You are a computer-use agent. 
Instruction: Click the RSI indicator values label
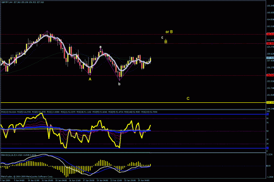[x=79, y=112]
